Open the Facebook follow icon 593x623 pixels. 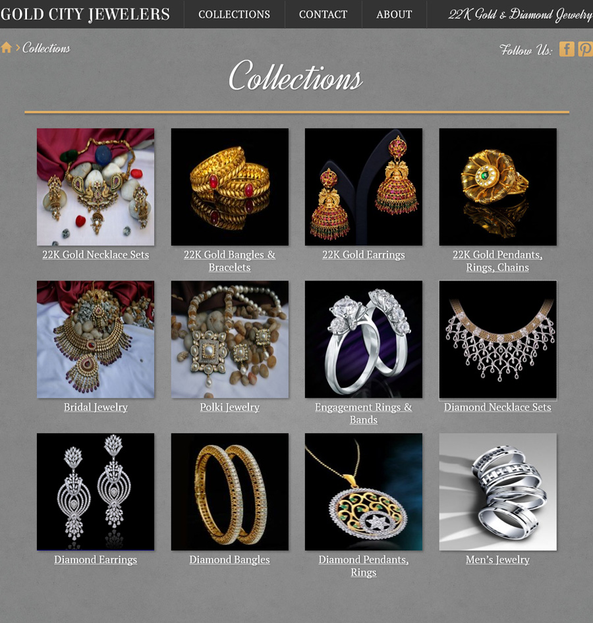[x=567, y=49]
